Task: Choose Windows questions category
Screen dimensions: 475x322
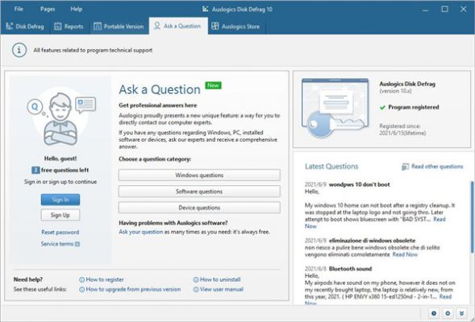Action: 199,175
